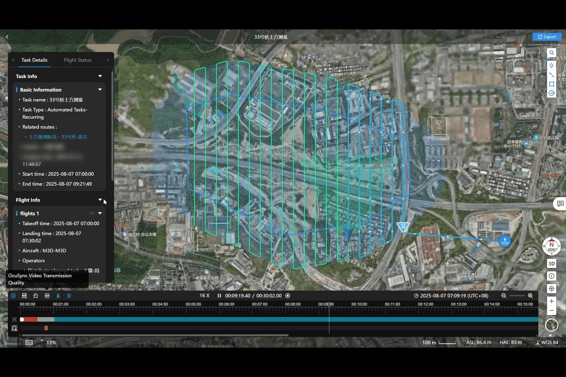This screenshot has width=566, height=377.
Task: Select the line drawing tool
Action: point(551,75)
